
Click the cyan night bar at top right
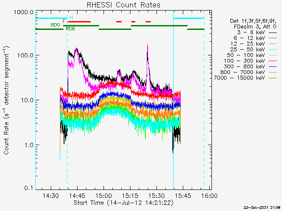point(189,18)
